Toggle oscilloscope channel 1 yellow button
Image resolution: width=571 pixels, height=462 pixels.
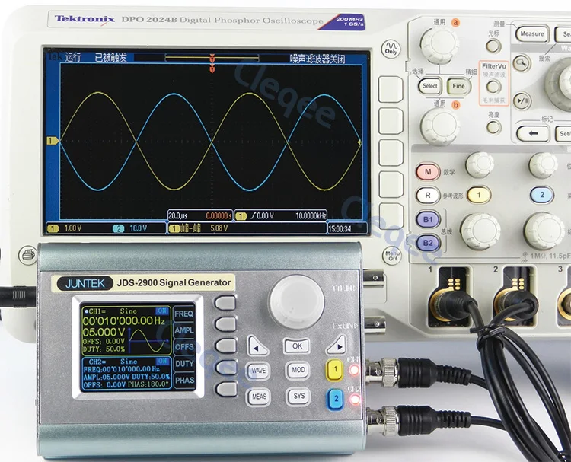[x=479, y=195]
